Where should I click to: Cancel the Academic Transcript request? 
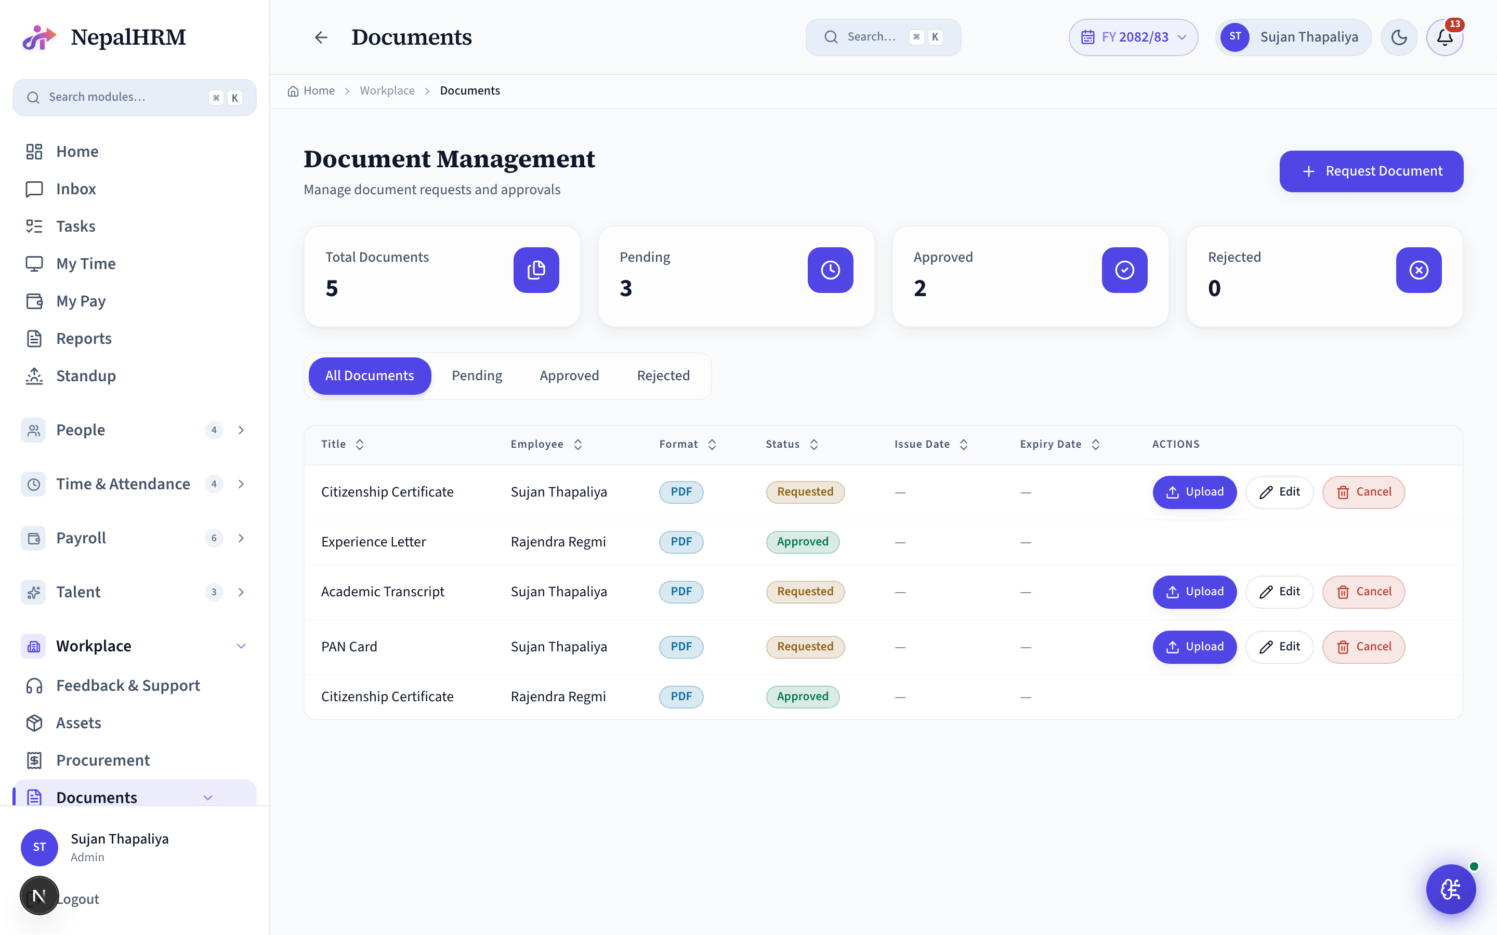pos(1363,592)
